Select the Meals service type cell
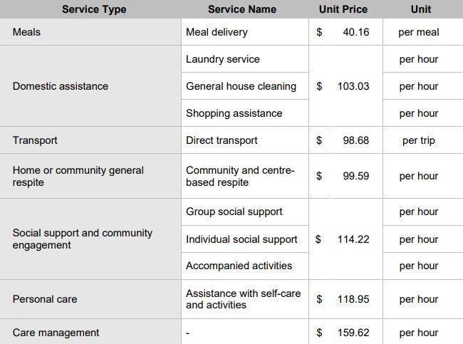Viewport: 463px width, 344px height. 26,32
